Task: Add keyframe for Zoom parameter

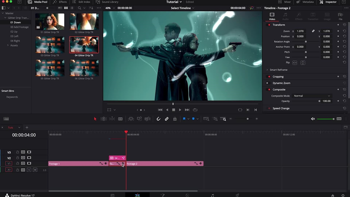Action: [338, 31]
